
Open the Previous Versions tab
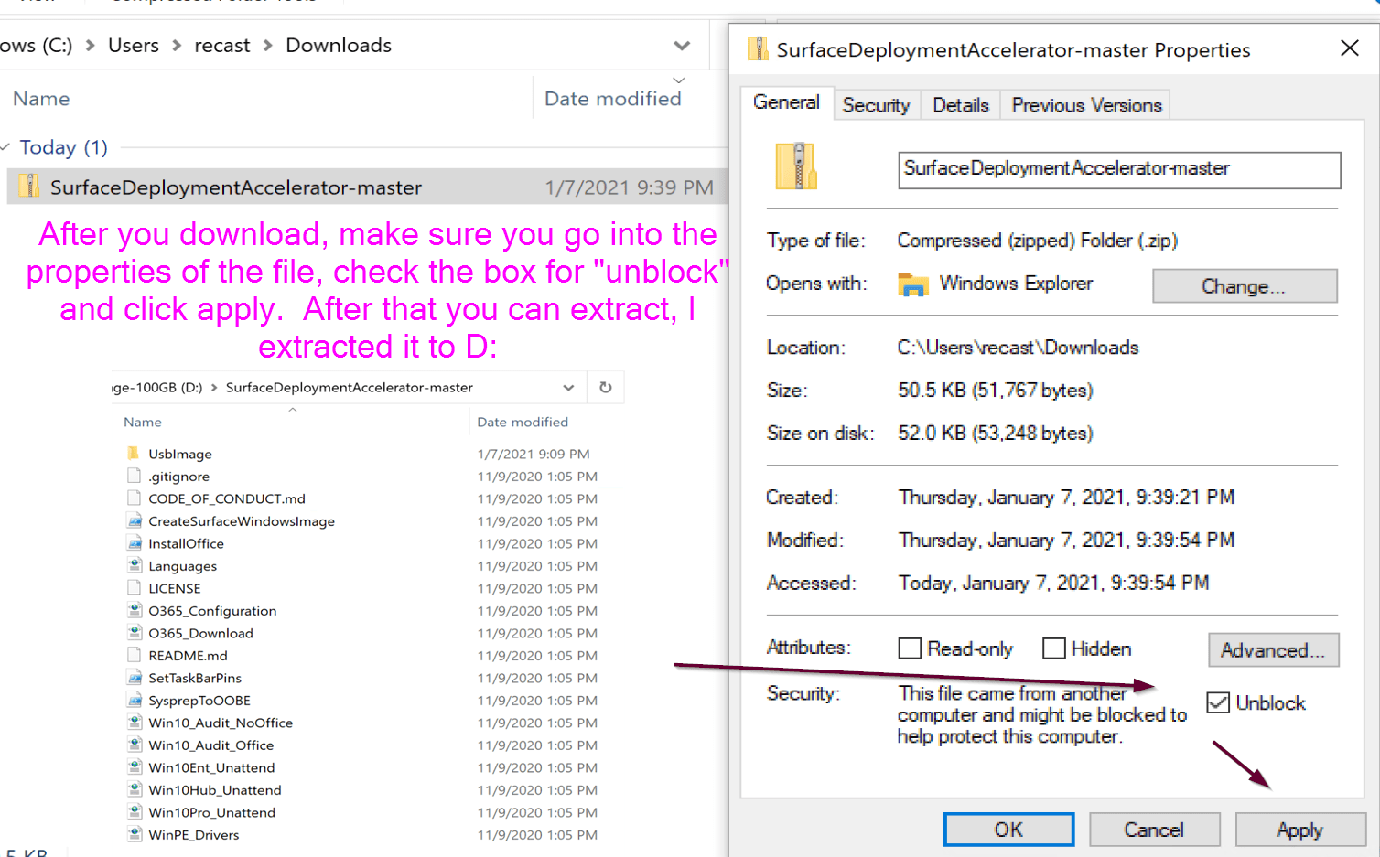1086,105
